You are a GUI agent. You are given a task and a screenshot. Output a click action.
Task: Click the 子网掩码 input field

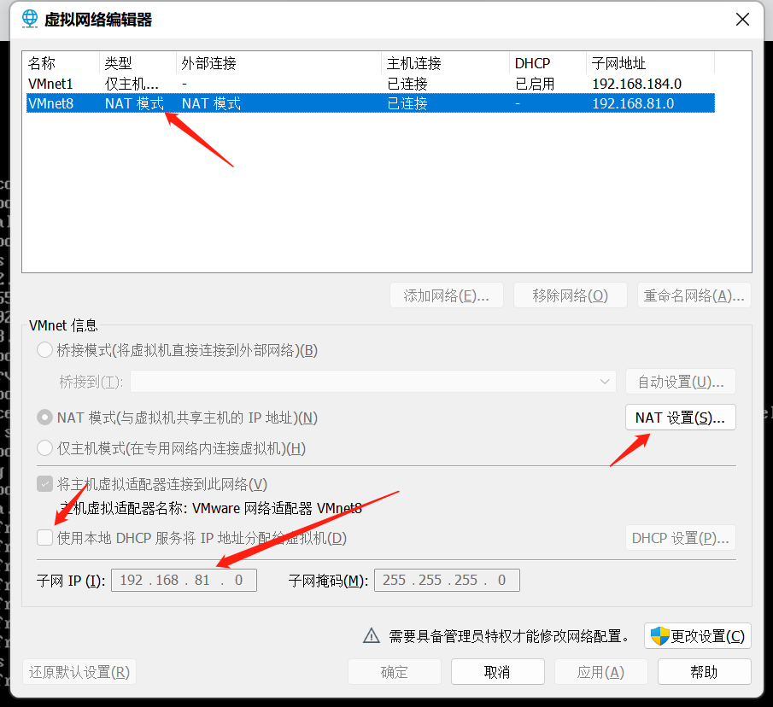pyautogui.click(x=447, y=580)
